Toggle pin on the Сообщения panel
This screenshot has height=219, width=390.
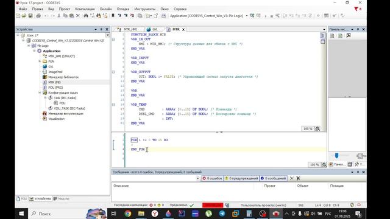358,172
